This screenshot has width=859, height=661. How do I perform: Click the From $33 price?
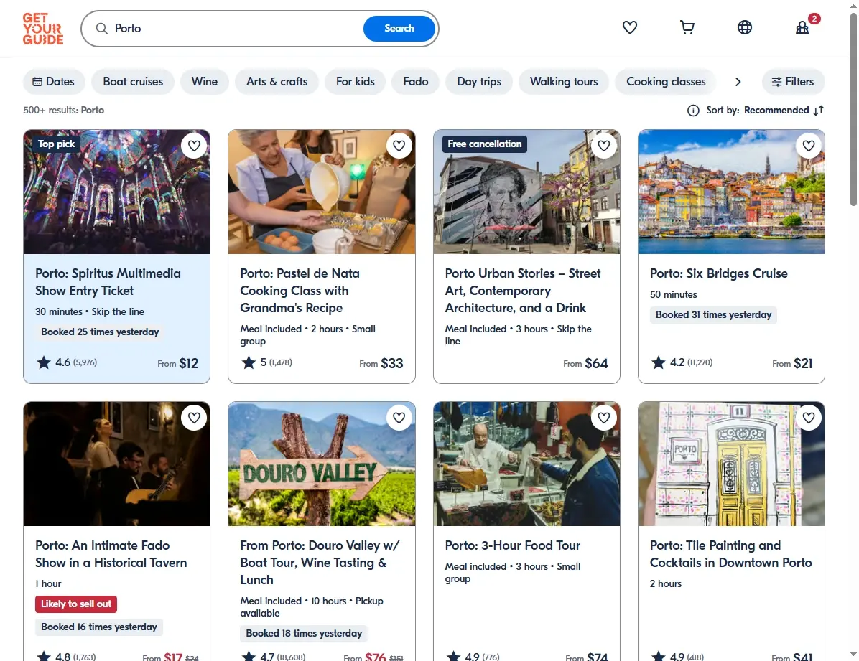tap(381, 364)
